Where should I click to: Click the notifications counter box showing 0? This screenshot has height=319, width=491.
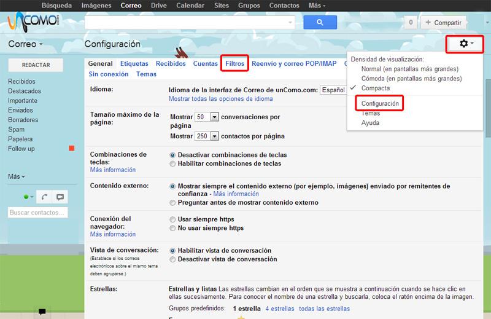pos(410,23)
